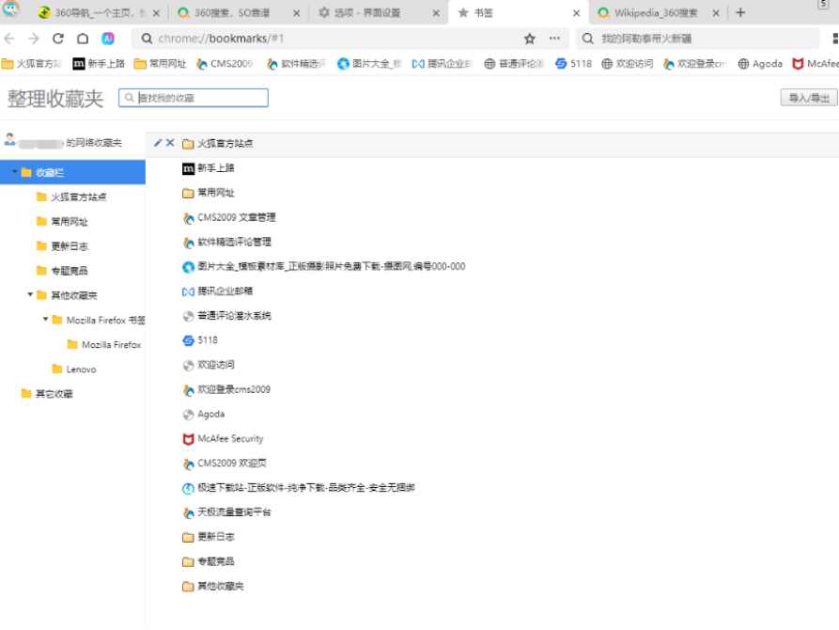Click the right-side web search box
Screen dimensions: 839x630
[698, 39]
